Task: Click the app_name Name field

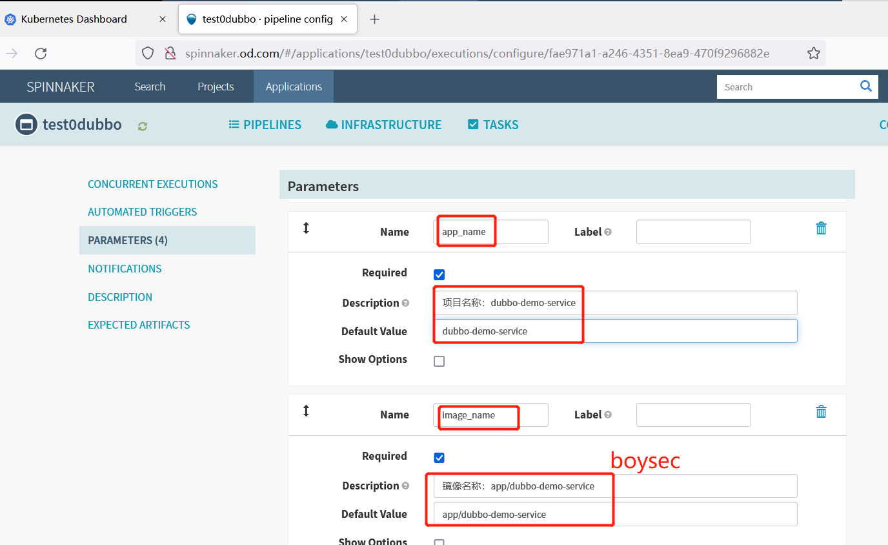Action: pyautogui.click(x=491, y=232)
